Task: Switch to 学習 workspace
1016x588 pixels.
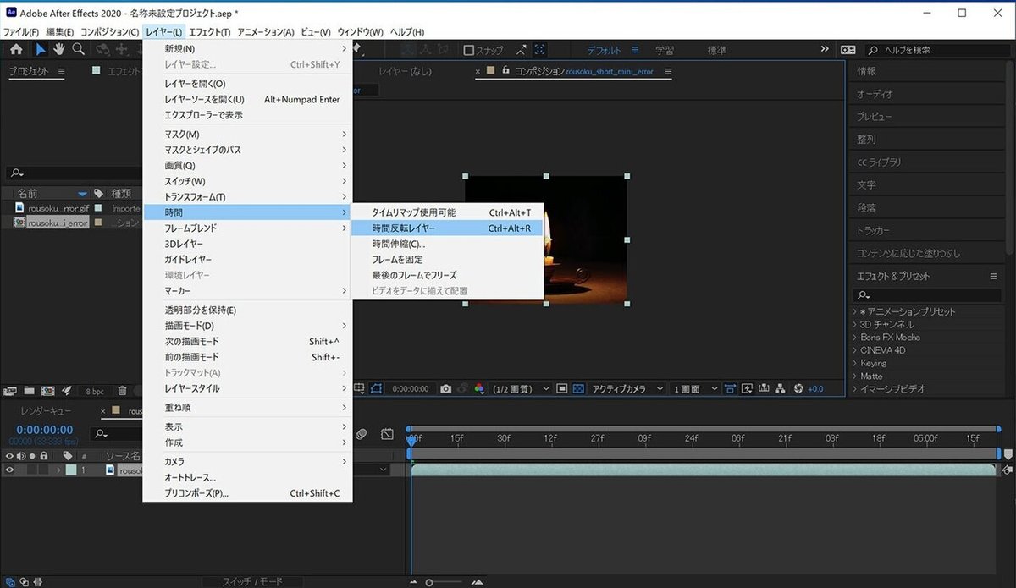Action: 665,51
